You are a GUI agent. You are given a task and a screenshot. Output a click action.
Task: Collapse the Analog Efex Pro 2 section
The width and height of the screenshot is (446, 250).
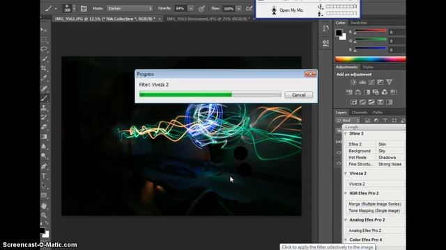(x=346, y=219)
